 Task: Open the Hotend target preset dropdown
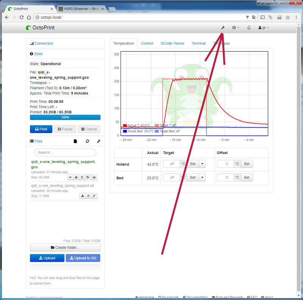click(202, 164)
